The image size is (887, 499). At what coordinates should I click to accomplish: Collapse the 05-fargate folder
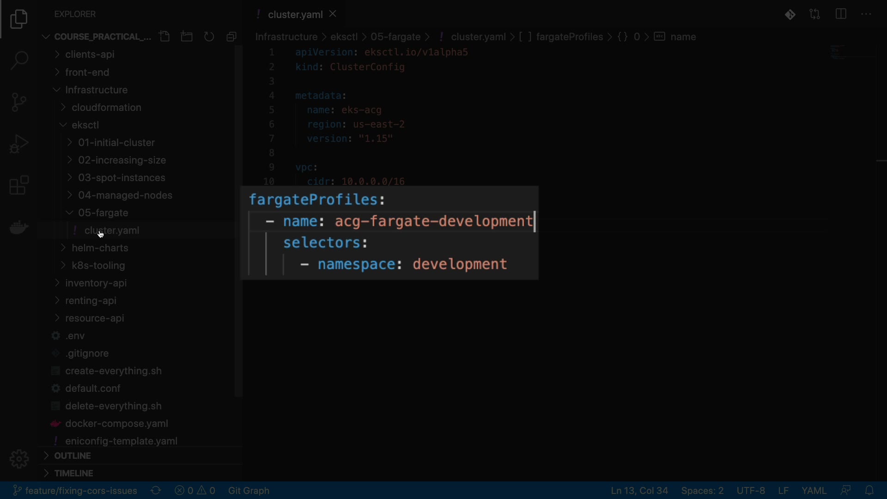(103, 213)
